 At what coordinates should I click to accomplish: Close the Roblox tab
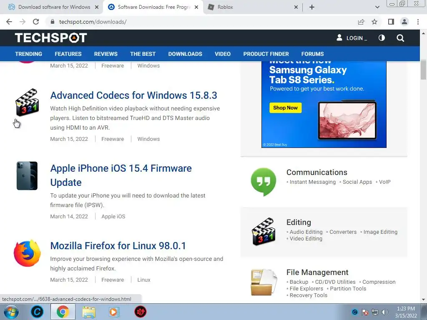296,7
